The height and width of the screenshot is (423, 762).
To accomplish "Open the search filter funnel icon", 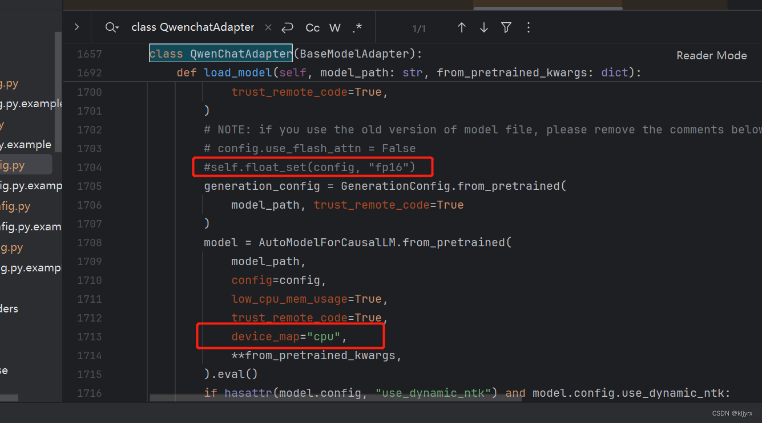I will click(506, 27).
